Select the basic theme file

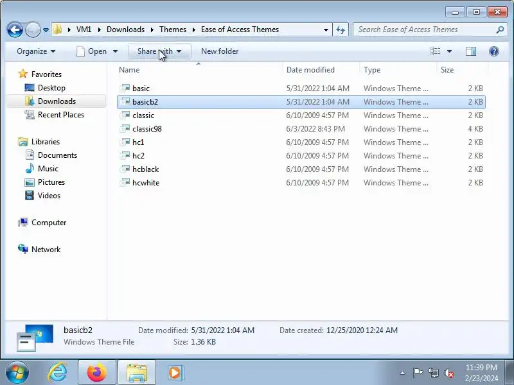301,89
